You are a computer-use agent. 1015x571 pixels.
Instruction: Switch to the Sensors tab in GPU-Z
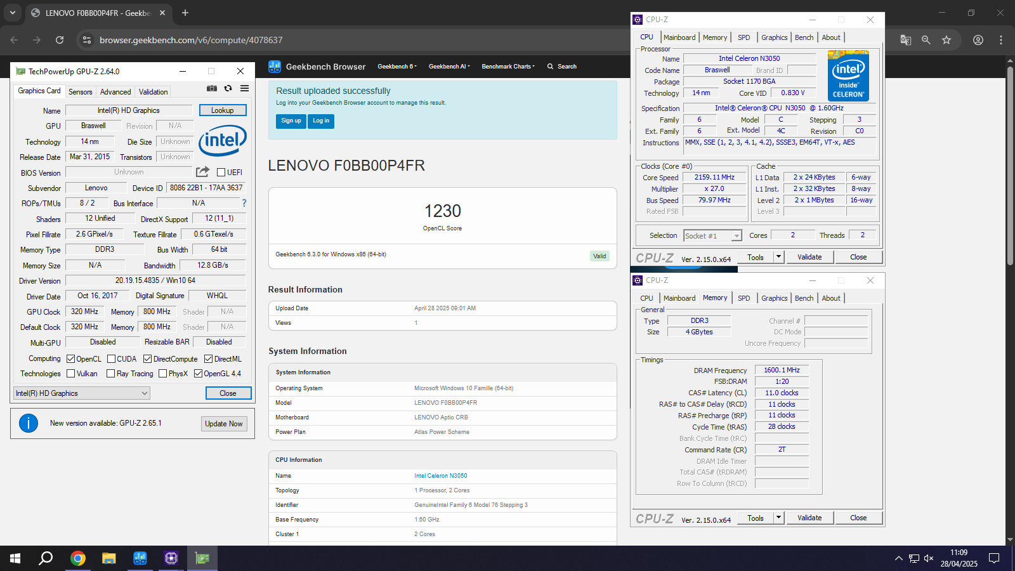pos(81,92)
